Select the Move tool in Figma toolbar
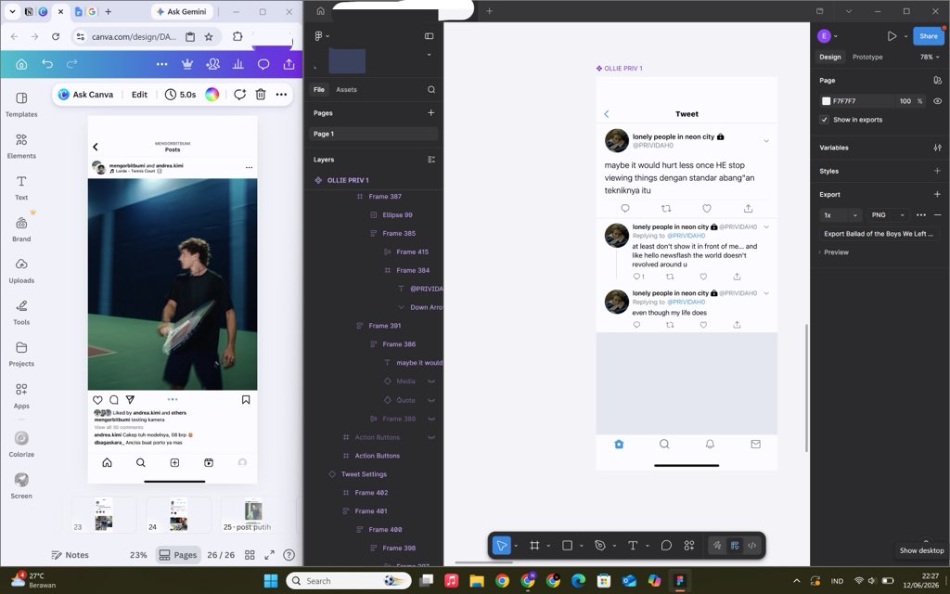The image size is (950, 594). pyautogui.click(x=502, y=546)
